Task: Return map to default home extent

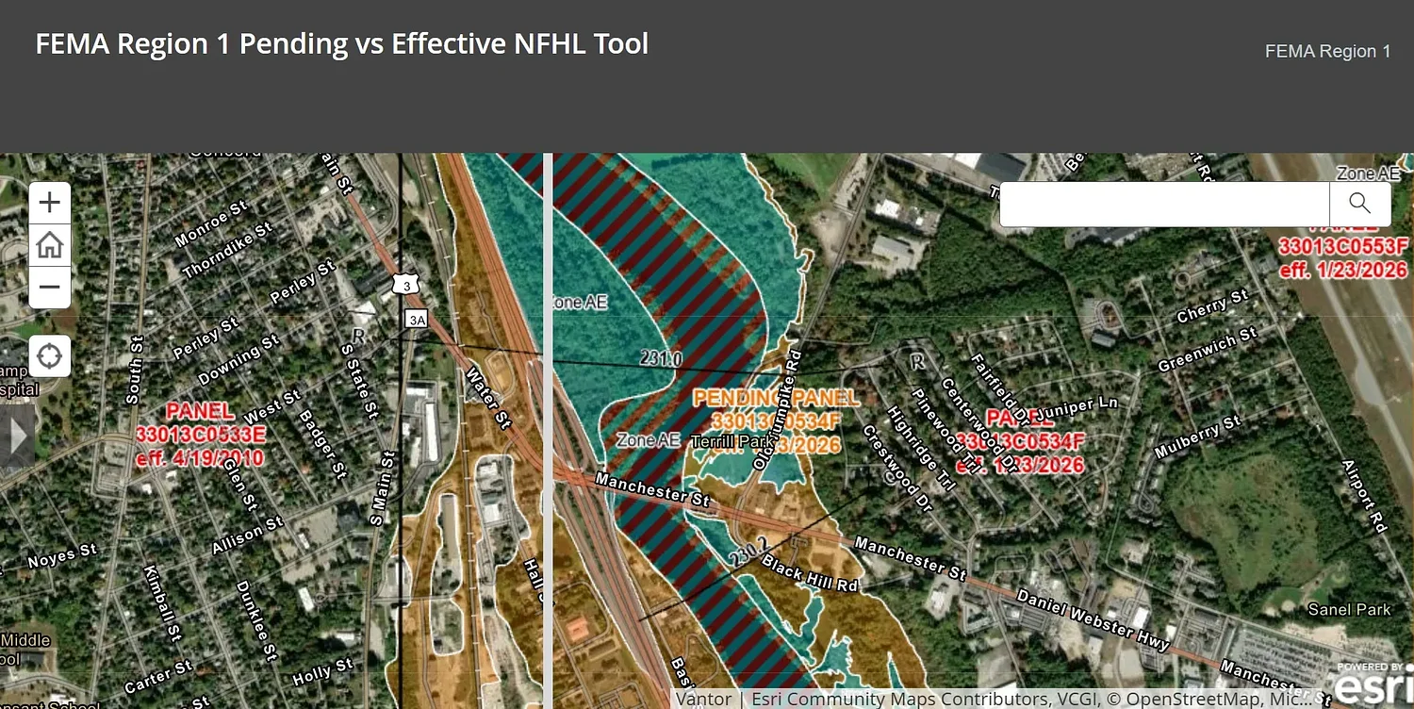Action: coord(50,245)
